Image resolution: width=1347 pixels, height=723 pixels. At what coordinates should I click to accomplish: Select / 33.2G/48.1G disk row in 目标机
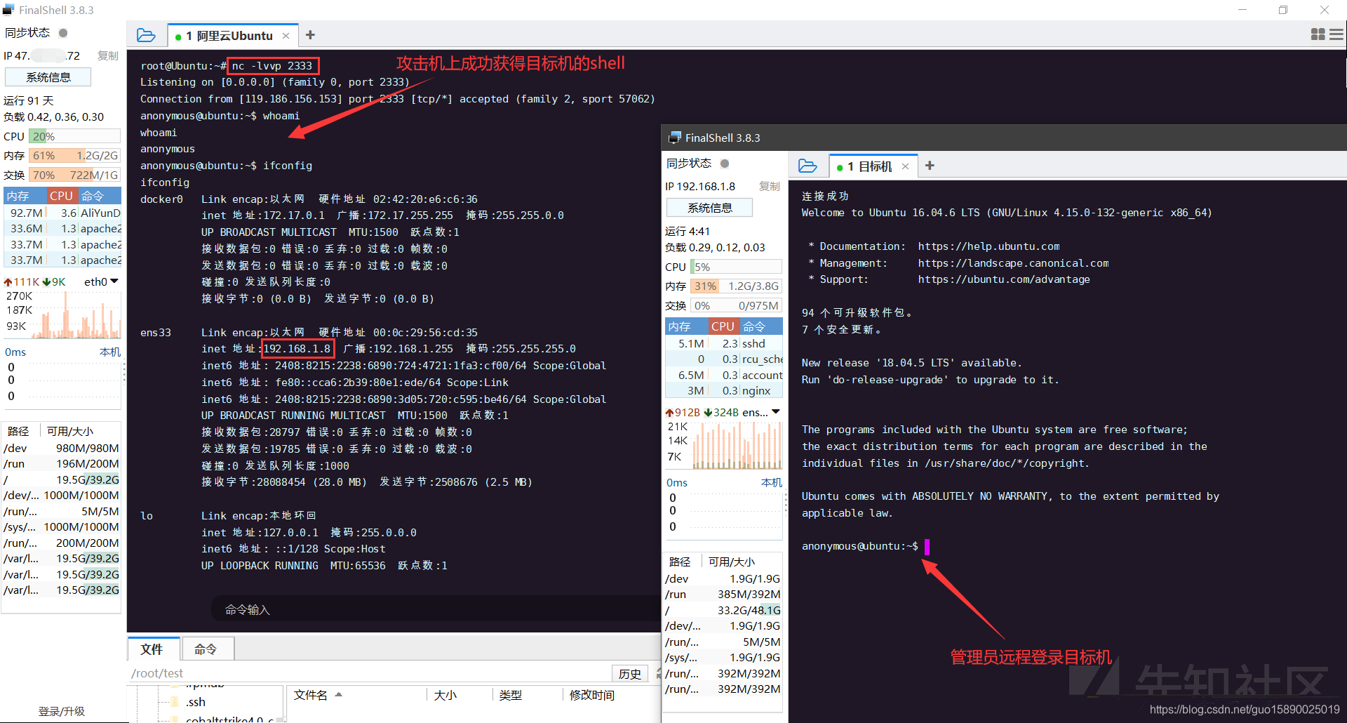point(723,610)
